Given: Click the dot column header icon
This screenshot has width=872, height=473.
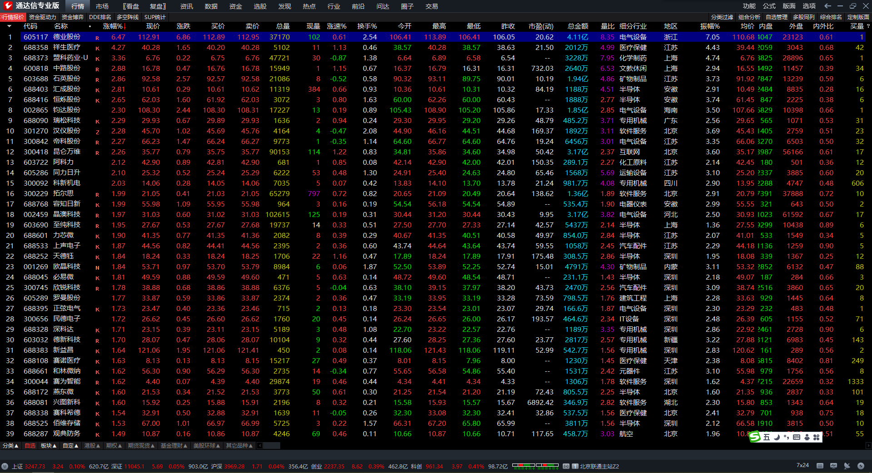Looking at the screenshot, I should [x=90, y=26].
